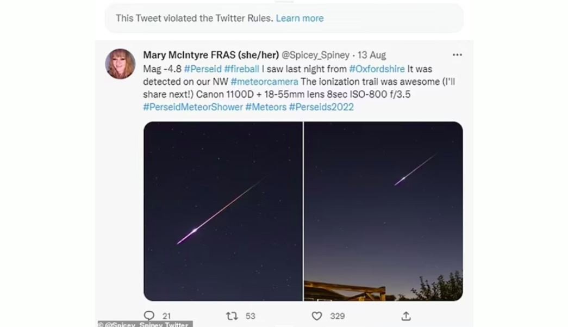Click the 329 likes count
568x327 pixels.
(x=337, y=316)
